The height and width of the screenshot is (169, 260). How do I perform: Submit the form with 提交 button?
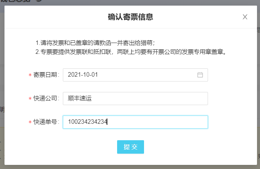click(131, 147)
